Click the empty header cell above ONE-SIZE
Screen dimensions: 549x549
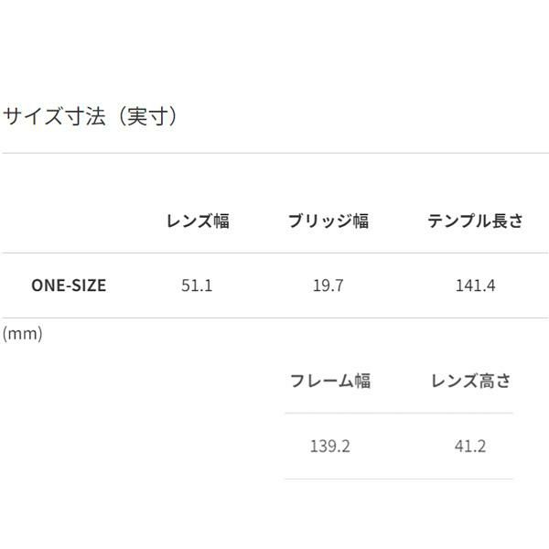[x=69, y=221]
